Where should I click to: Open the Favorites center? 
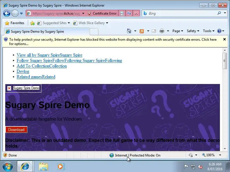coord(15,23)
